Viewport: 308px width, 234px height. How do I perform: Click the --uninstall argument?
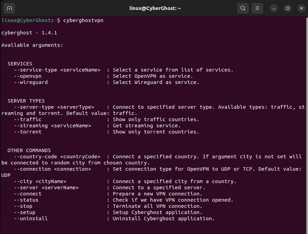31,219
